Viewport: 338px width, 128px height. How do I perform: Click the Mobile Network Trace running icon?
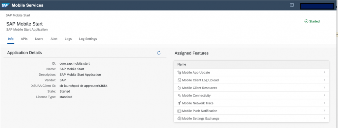coord(179,103)
